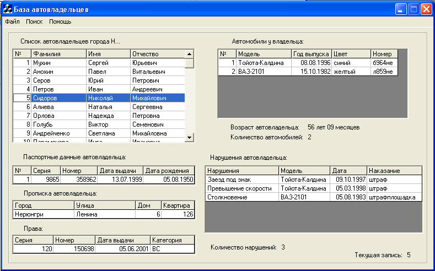The width and height of the screenshot is (435, 271).
Task: Select owner row Алиева
Action: (x=99, y=107)
